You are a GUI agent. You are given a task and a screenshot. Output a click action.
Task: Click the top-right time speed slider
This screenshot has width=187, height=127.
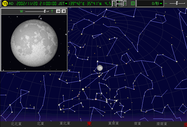[x=177, y=3]
